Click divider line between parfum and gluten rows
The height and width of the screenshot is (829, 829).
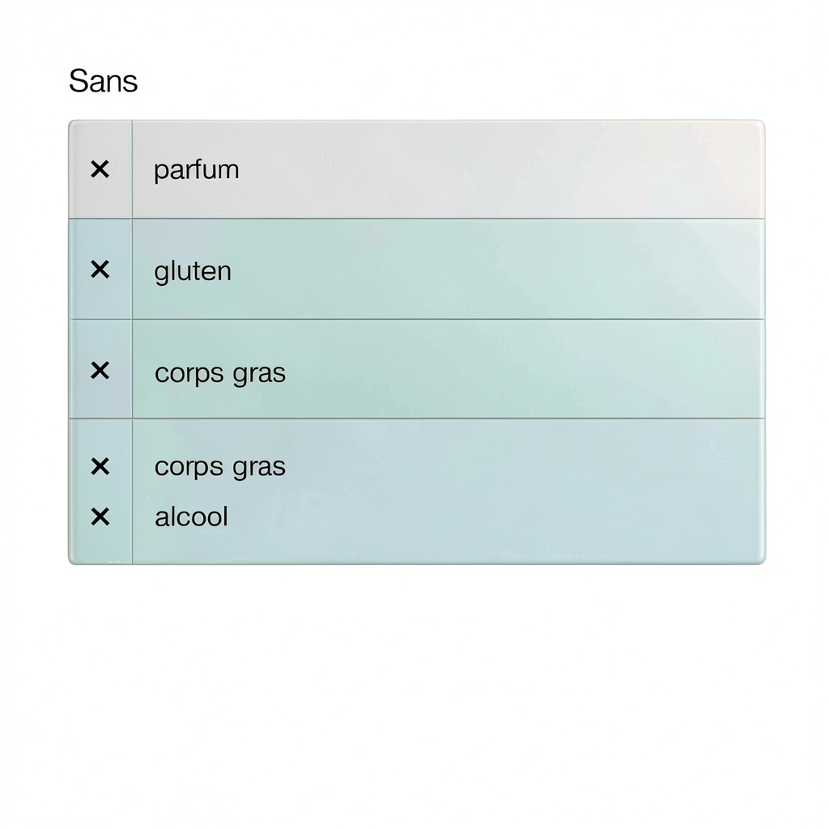click(445, 219)
